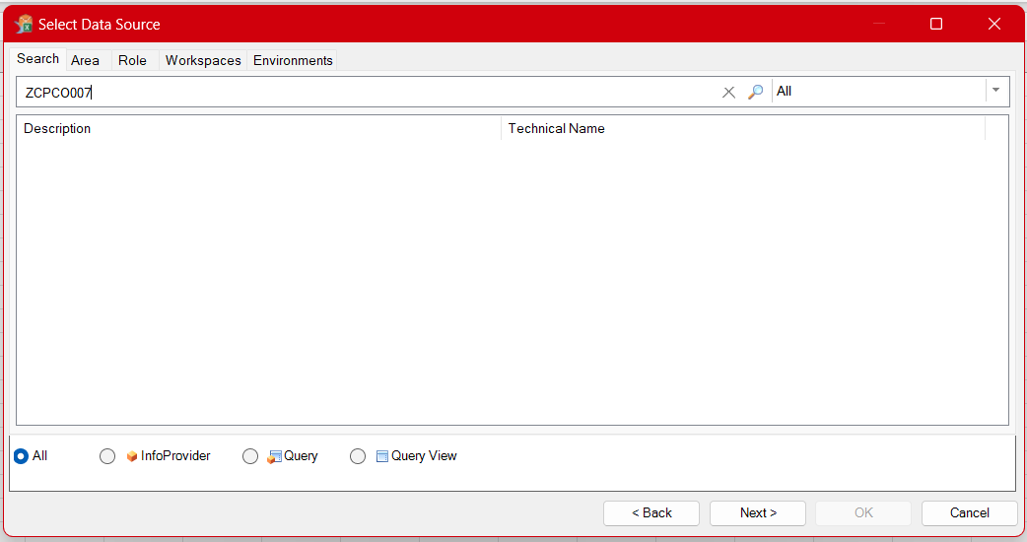Switch to the Area tab
Viewport: 1027px width, 542px height.
85,60
